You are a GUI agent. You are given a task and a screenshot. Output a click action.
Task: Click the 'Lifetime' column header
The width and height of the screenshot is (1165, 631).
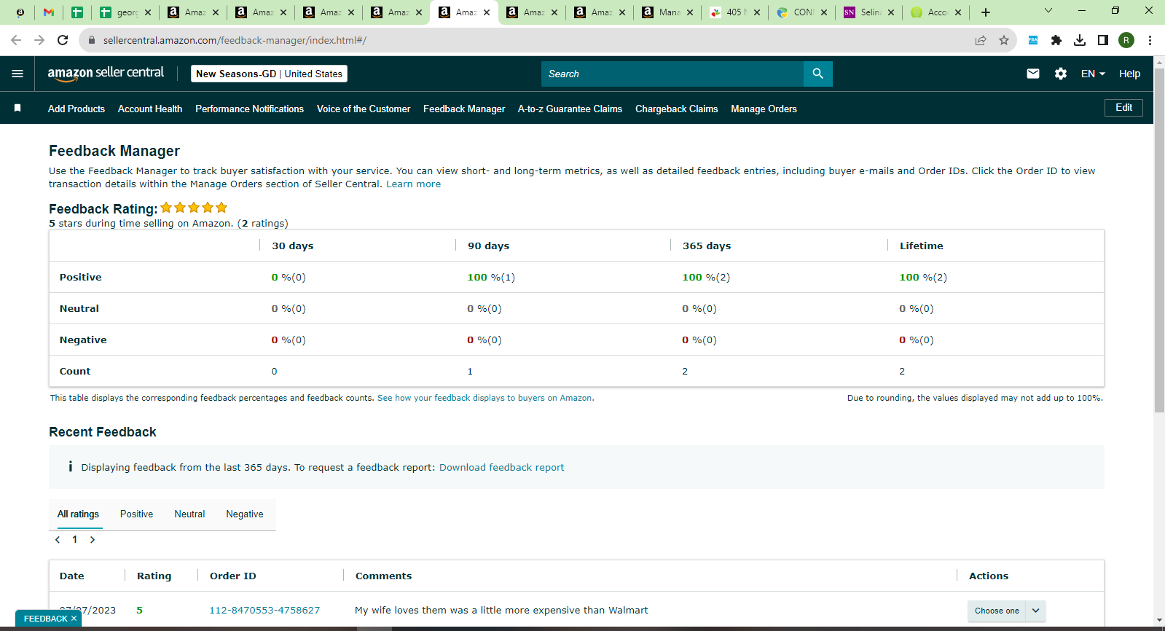pyautogui.click(x=921, y=246)
